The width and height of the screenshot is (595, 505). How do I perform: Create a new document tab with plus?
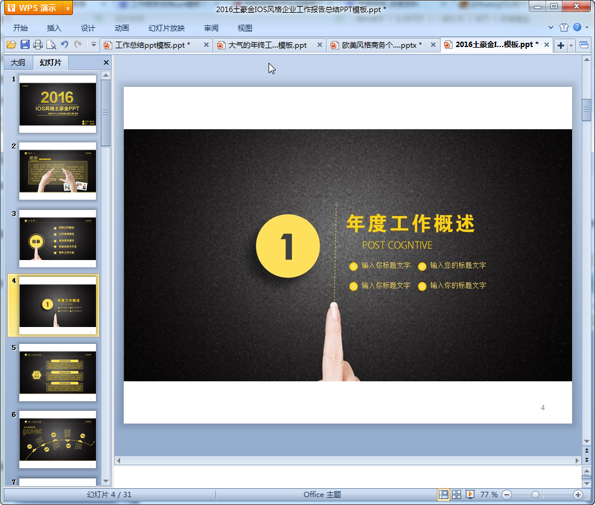(x=561, y=45)
